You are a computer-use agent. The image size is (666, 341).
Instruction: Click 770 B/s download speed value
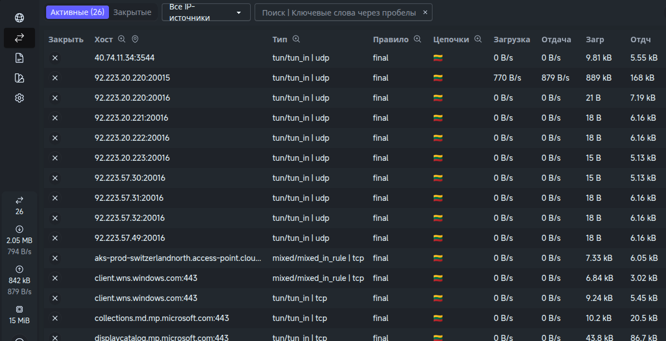[x=507, y=78]
